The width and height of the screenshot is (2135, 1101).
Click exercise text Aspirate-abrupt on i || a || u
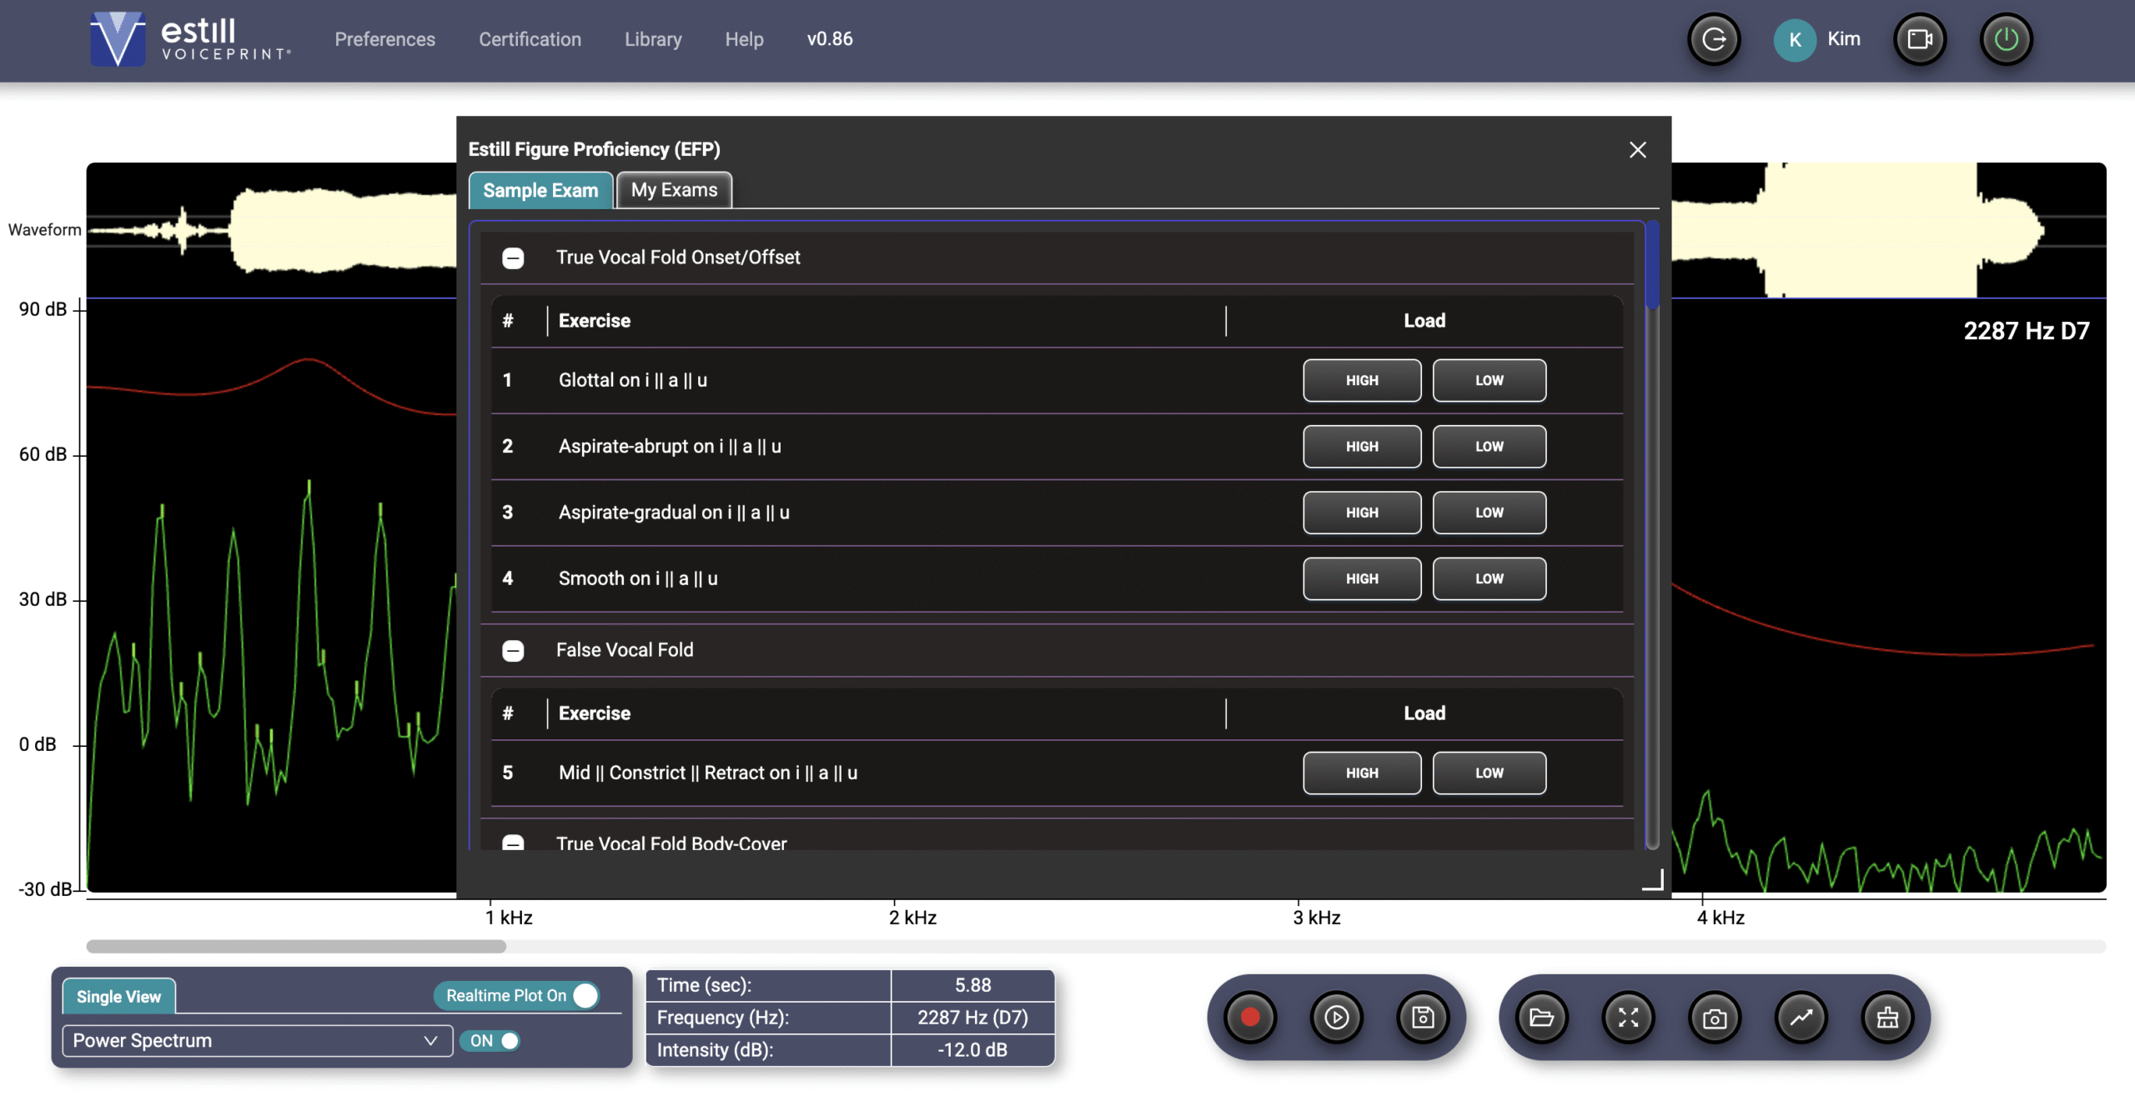pos(670,446)
